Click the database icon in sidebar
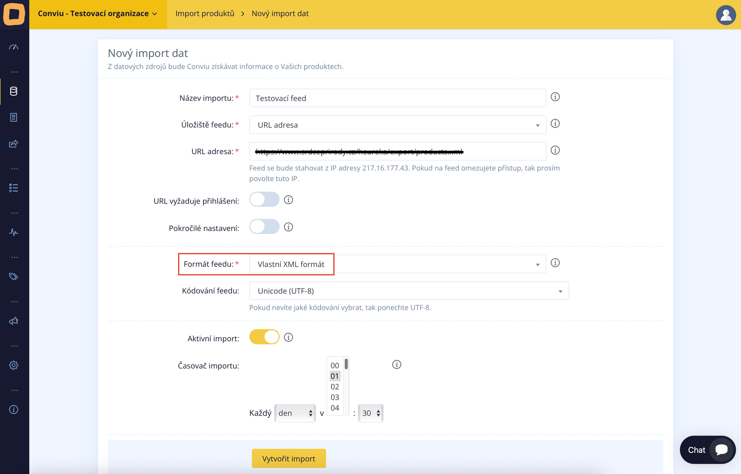This screenshot has height=474, width=741. pos(14,91)
